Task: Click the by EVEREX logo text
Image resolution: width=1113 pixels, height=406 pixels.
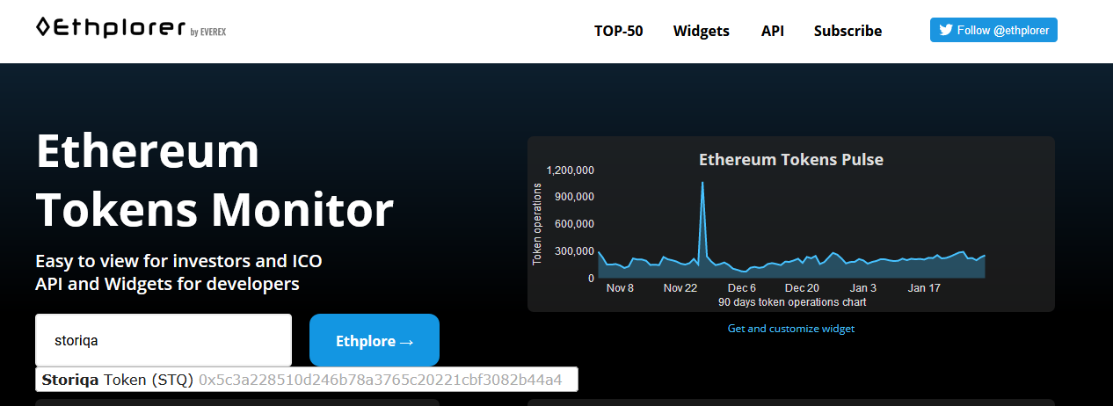Action: pyautogui.click(x=208, y=33)
